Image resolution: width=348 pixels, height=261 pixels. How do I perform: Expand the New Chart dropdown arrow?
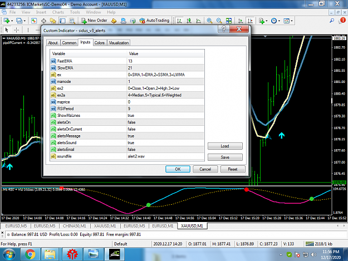click(12, 21)
